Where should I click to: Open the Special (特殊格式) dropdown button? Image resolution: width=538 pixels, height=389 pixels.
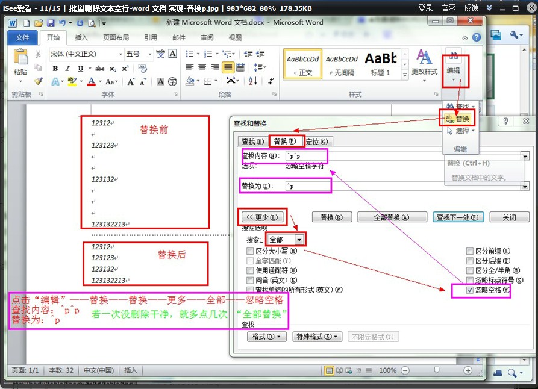317,337
